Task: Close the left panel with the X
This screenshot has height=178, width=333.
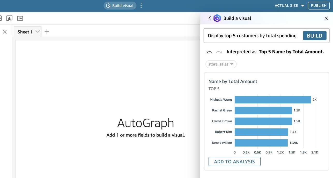Action: coord(5,32)
